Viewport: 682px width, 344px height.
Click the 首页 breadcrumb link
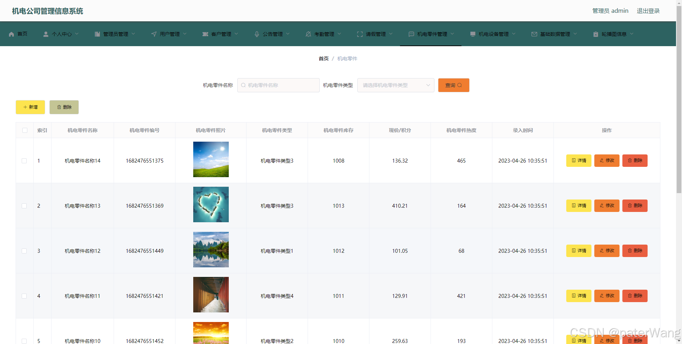click(324, 59)
